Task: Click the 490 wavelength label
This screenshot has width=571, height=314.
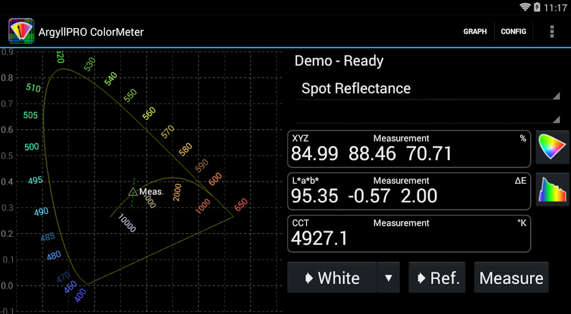Action: pos(41,212)
